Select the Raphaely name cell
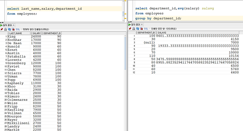The width and height of the screenshot is (243, 131). pos(18,83)
